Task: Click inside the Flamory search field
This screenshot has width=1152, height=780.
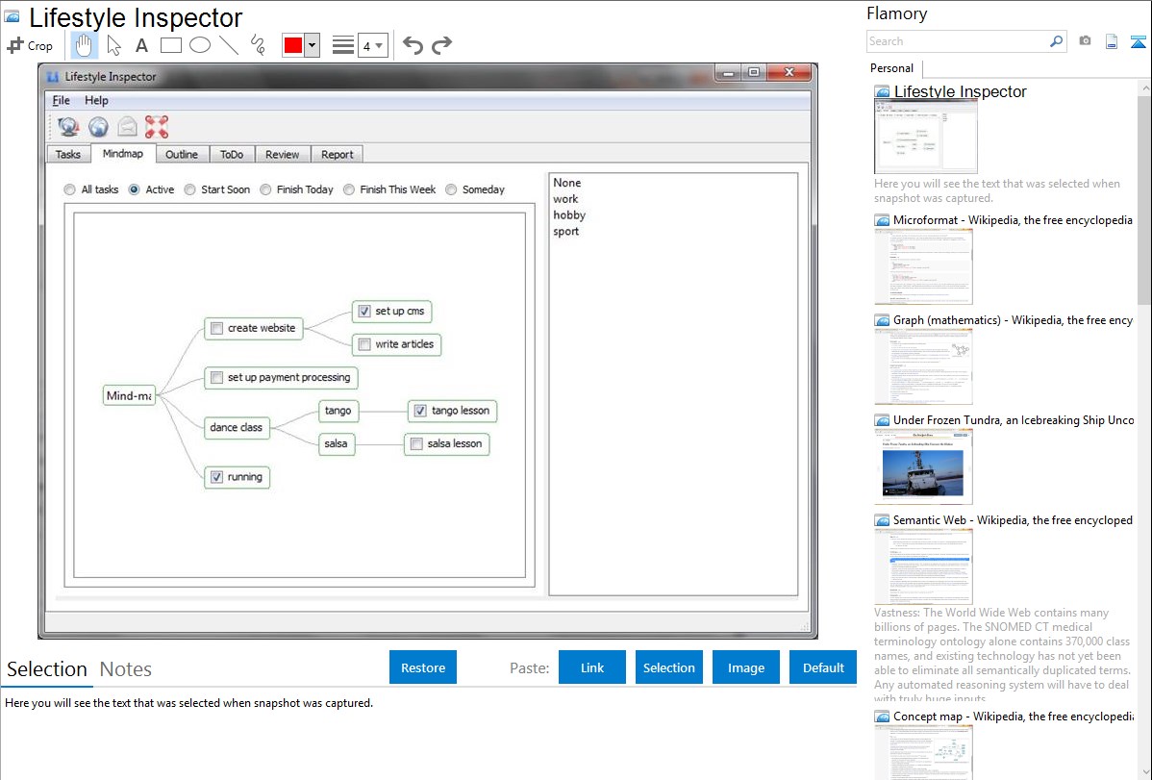Action: coord(957,41)
